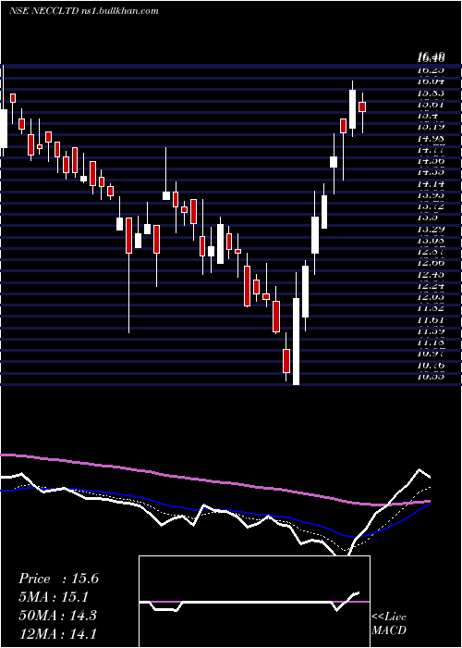Click the 10.55 price axis label
The image size is (462, 648).
431,376
